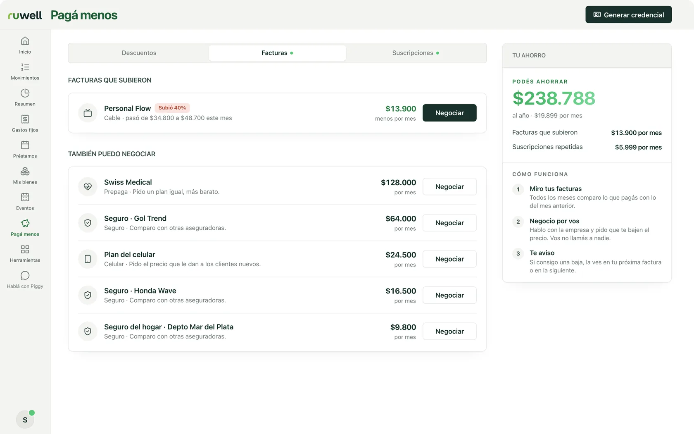Open Inicio home icon in sidebar
Viewport: 694px width, 434px height.
25,41
